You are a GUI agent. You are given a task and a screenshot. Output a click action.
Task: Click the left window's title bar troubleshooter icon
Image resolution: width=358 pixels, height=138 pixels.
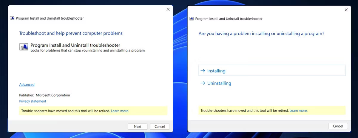click(12, 18)
